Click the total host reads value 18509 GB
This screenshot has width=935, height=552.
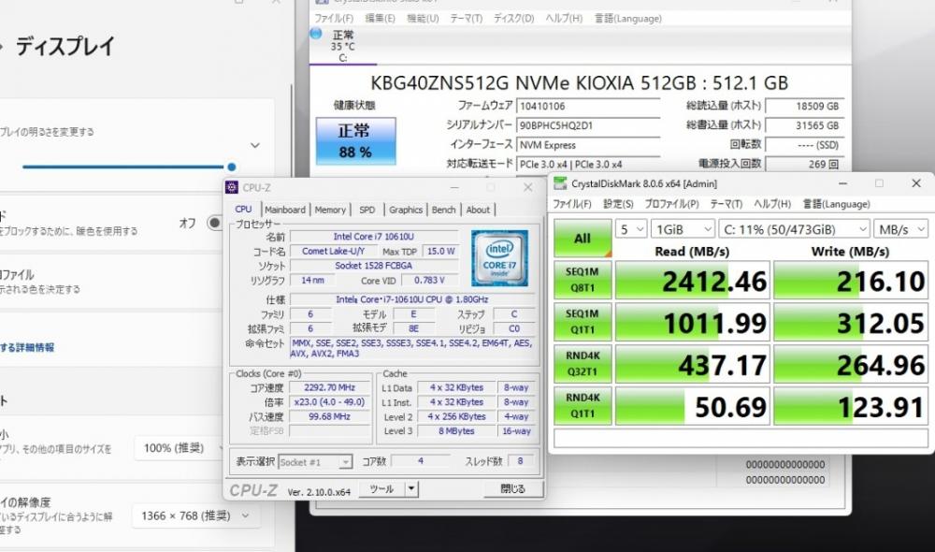pyautogui.click(x=804, y=107)
